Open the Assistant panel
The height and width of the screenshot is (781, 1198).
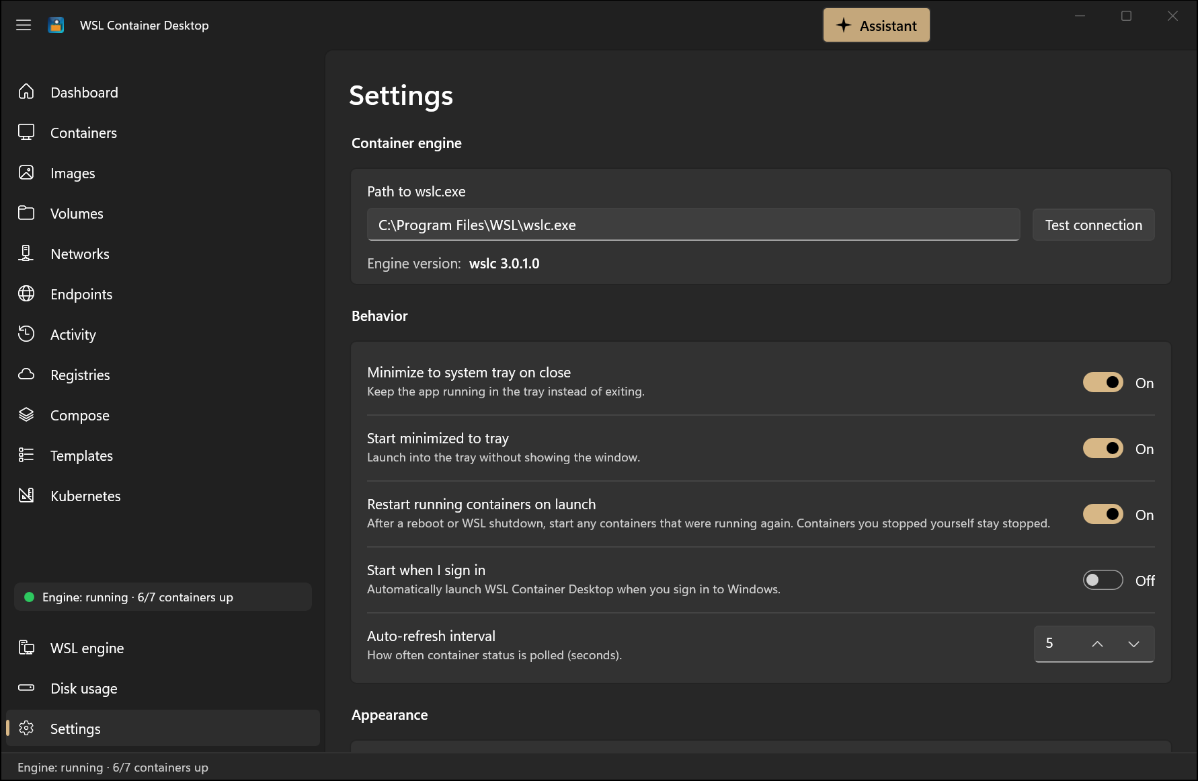coord(877,26)
